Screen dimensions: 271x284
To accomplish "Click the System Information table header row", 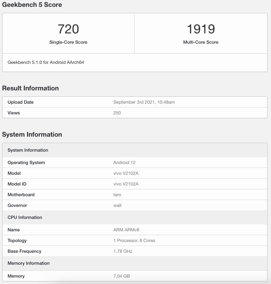I will pos(28,150).
